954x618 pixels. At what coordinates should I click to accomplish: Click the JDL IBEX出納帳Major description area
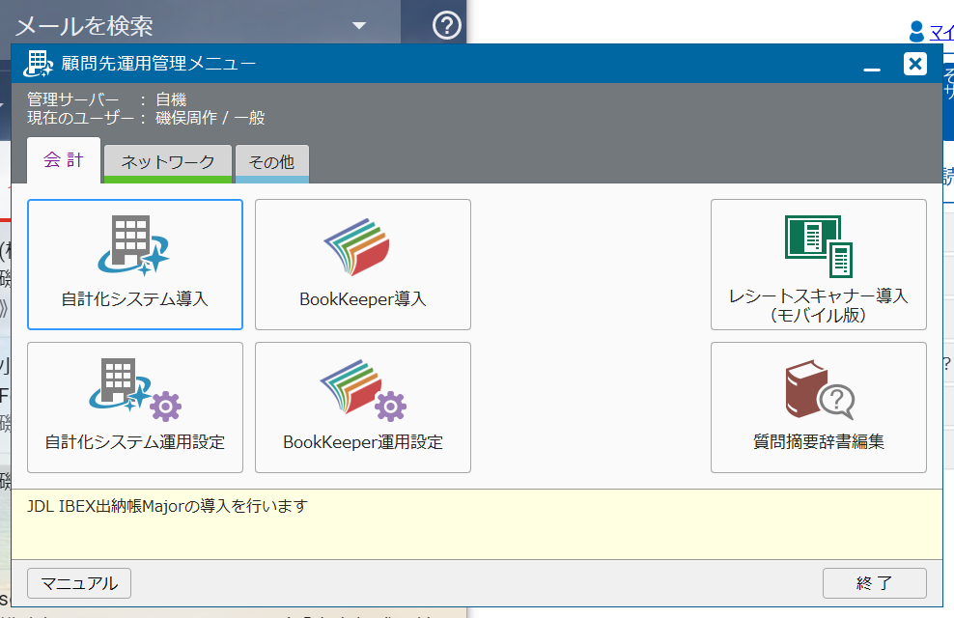477,523
